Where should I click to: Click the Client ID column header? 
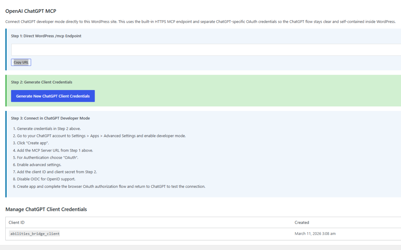tap(17, 222)
